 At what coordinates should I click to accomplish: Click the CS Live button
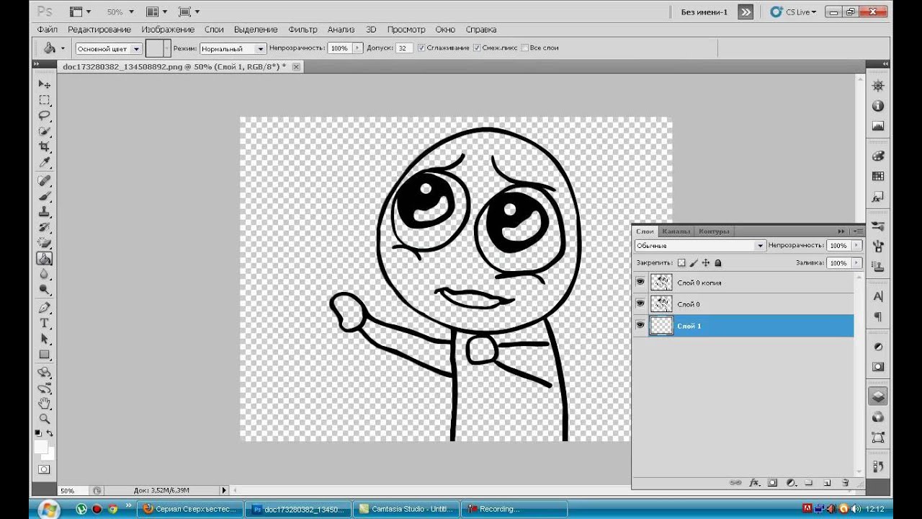tap(793, 12)
